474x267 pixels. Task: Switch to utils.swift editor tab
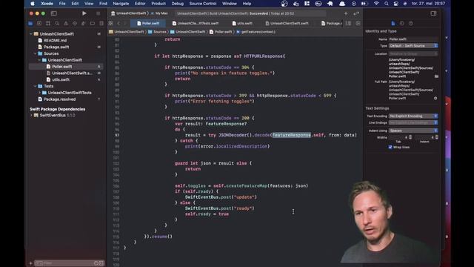click(242, 23)
